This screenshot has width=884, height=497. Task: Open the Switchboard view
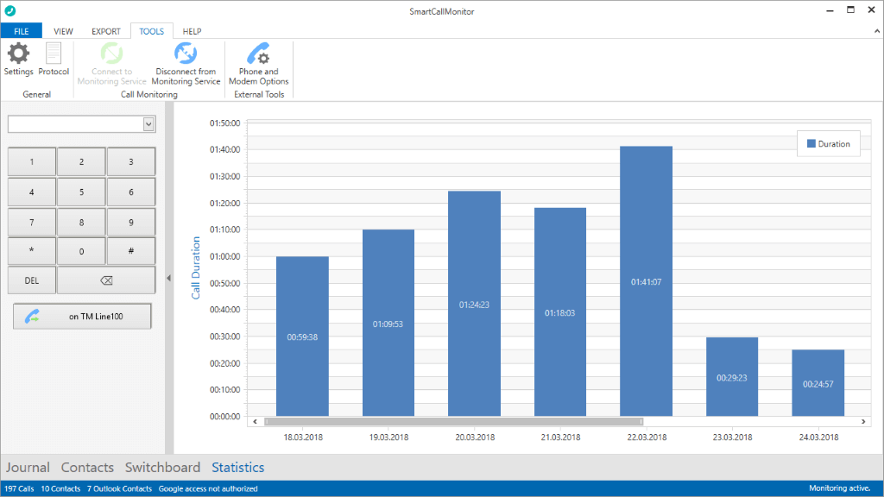tap(162, 467)
